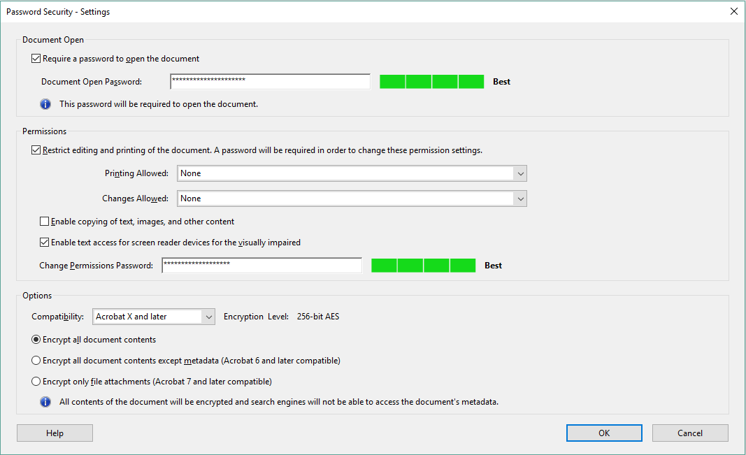Click the 'Best' label beside Change Permissions Password

point(493,266)
